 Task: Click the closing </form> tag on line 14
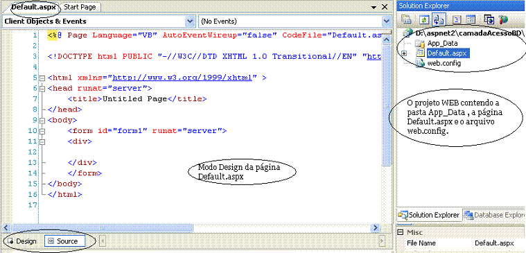click(x=85, y=173)
